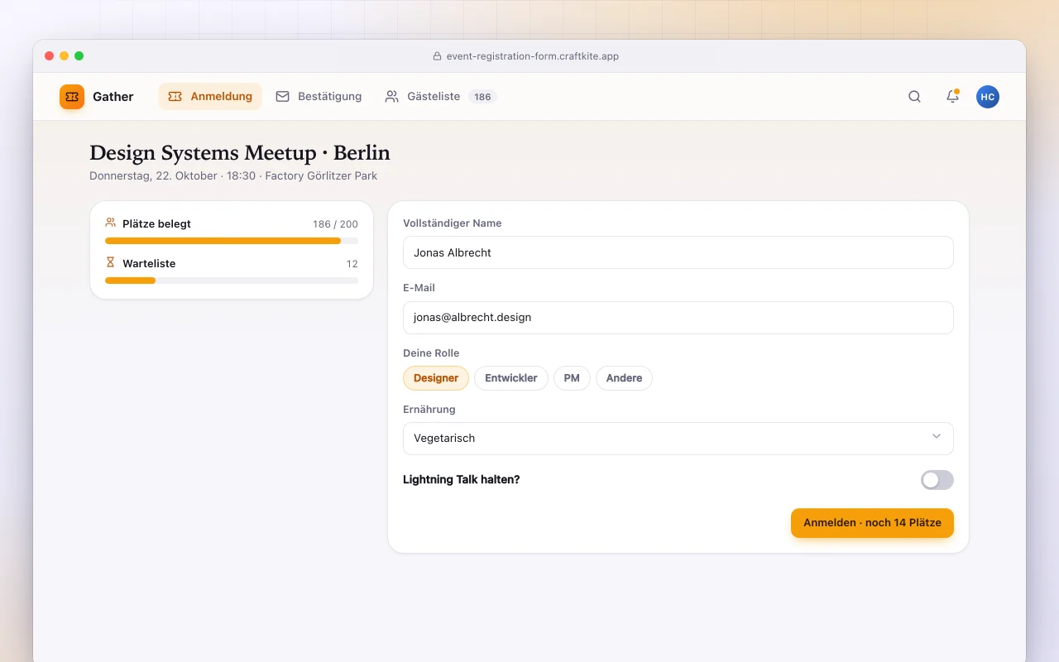1059x662 pixels.
Task: Go to the Gästeliste tab
Action: [x=440, y=96]
